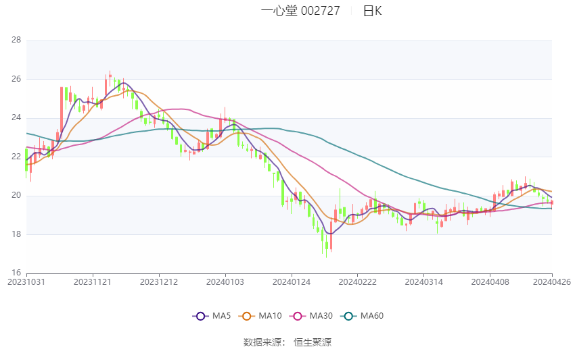Select the 20231212 date axis label

tap(159, 281)
